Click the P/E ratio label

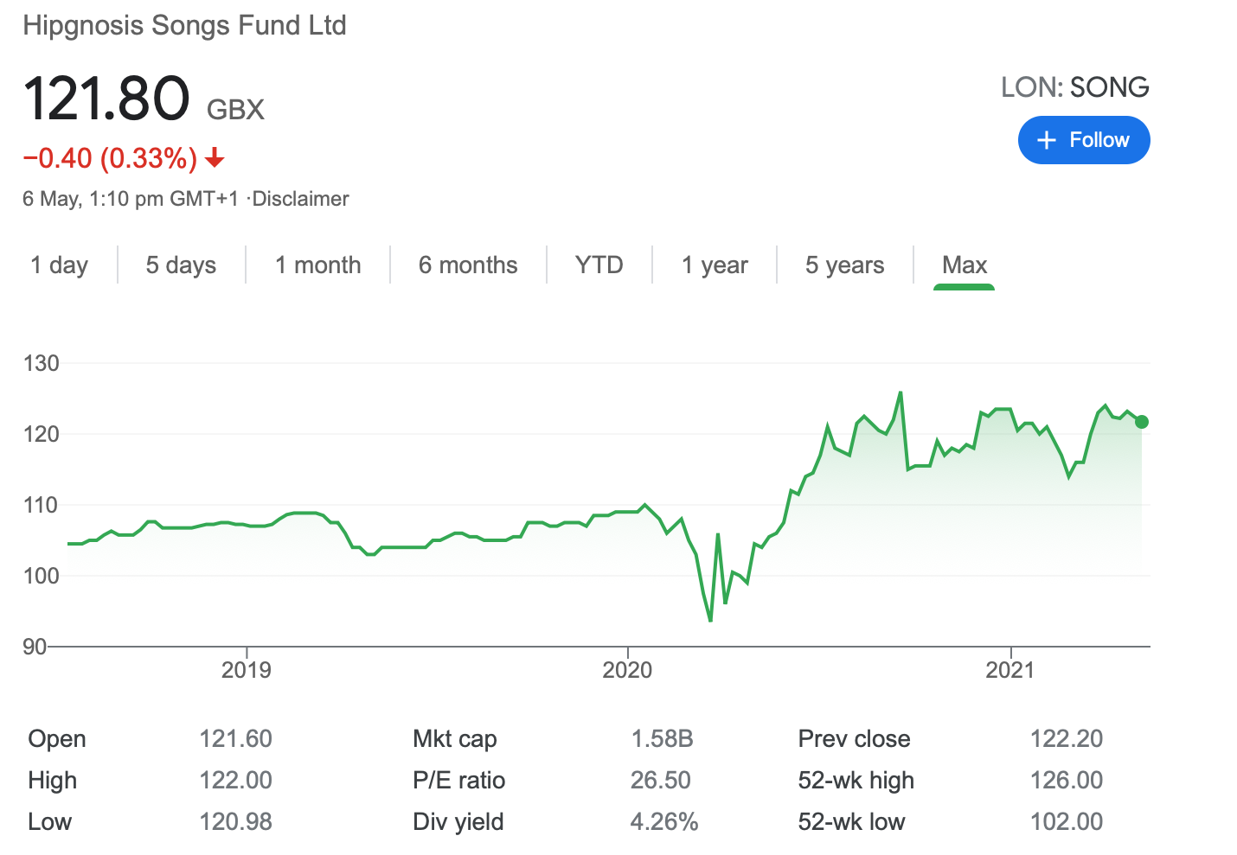pyautogui.click(x=458, y=780)
